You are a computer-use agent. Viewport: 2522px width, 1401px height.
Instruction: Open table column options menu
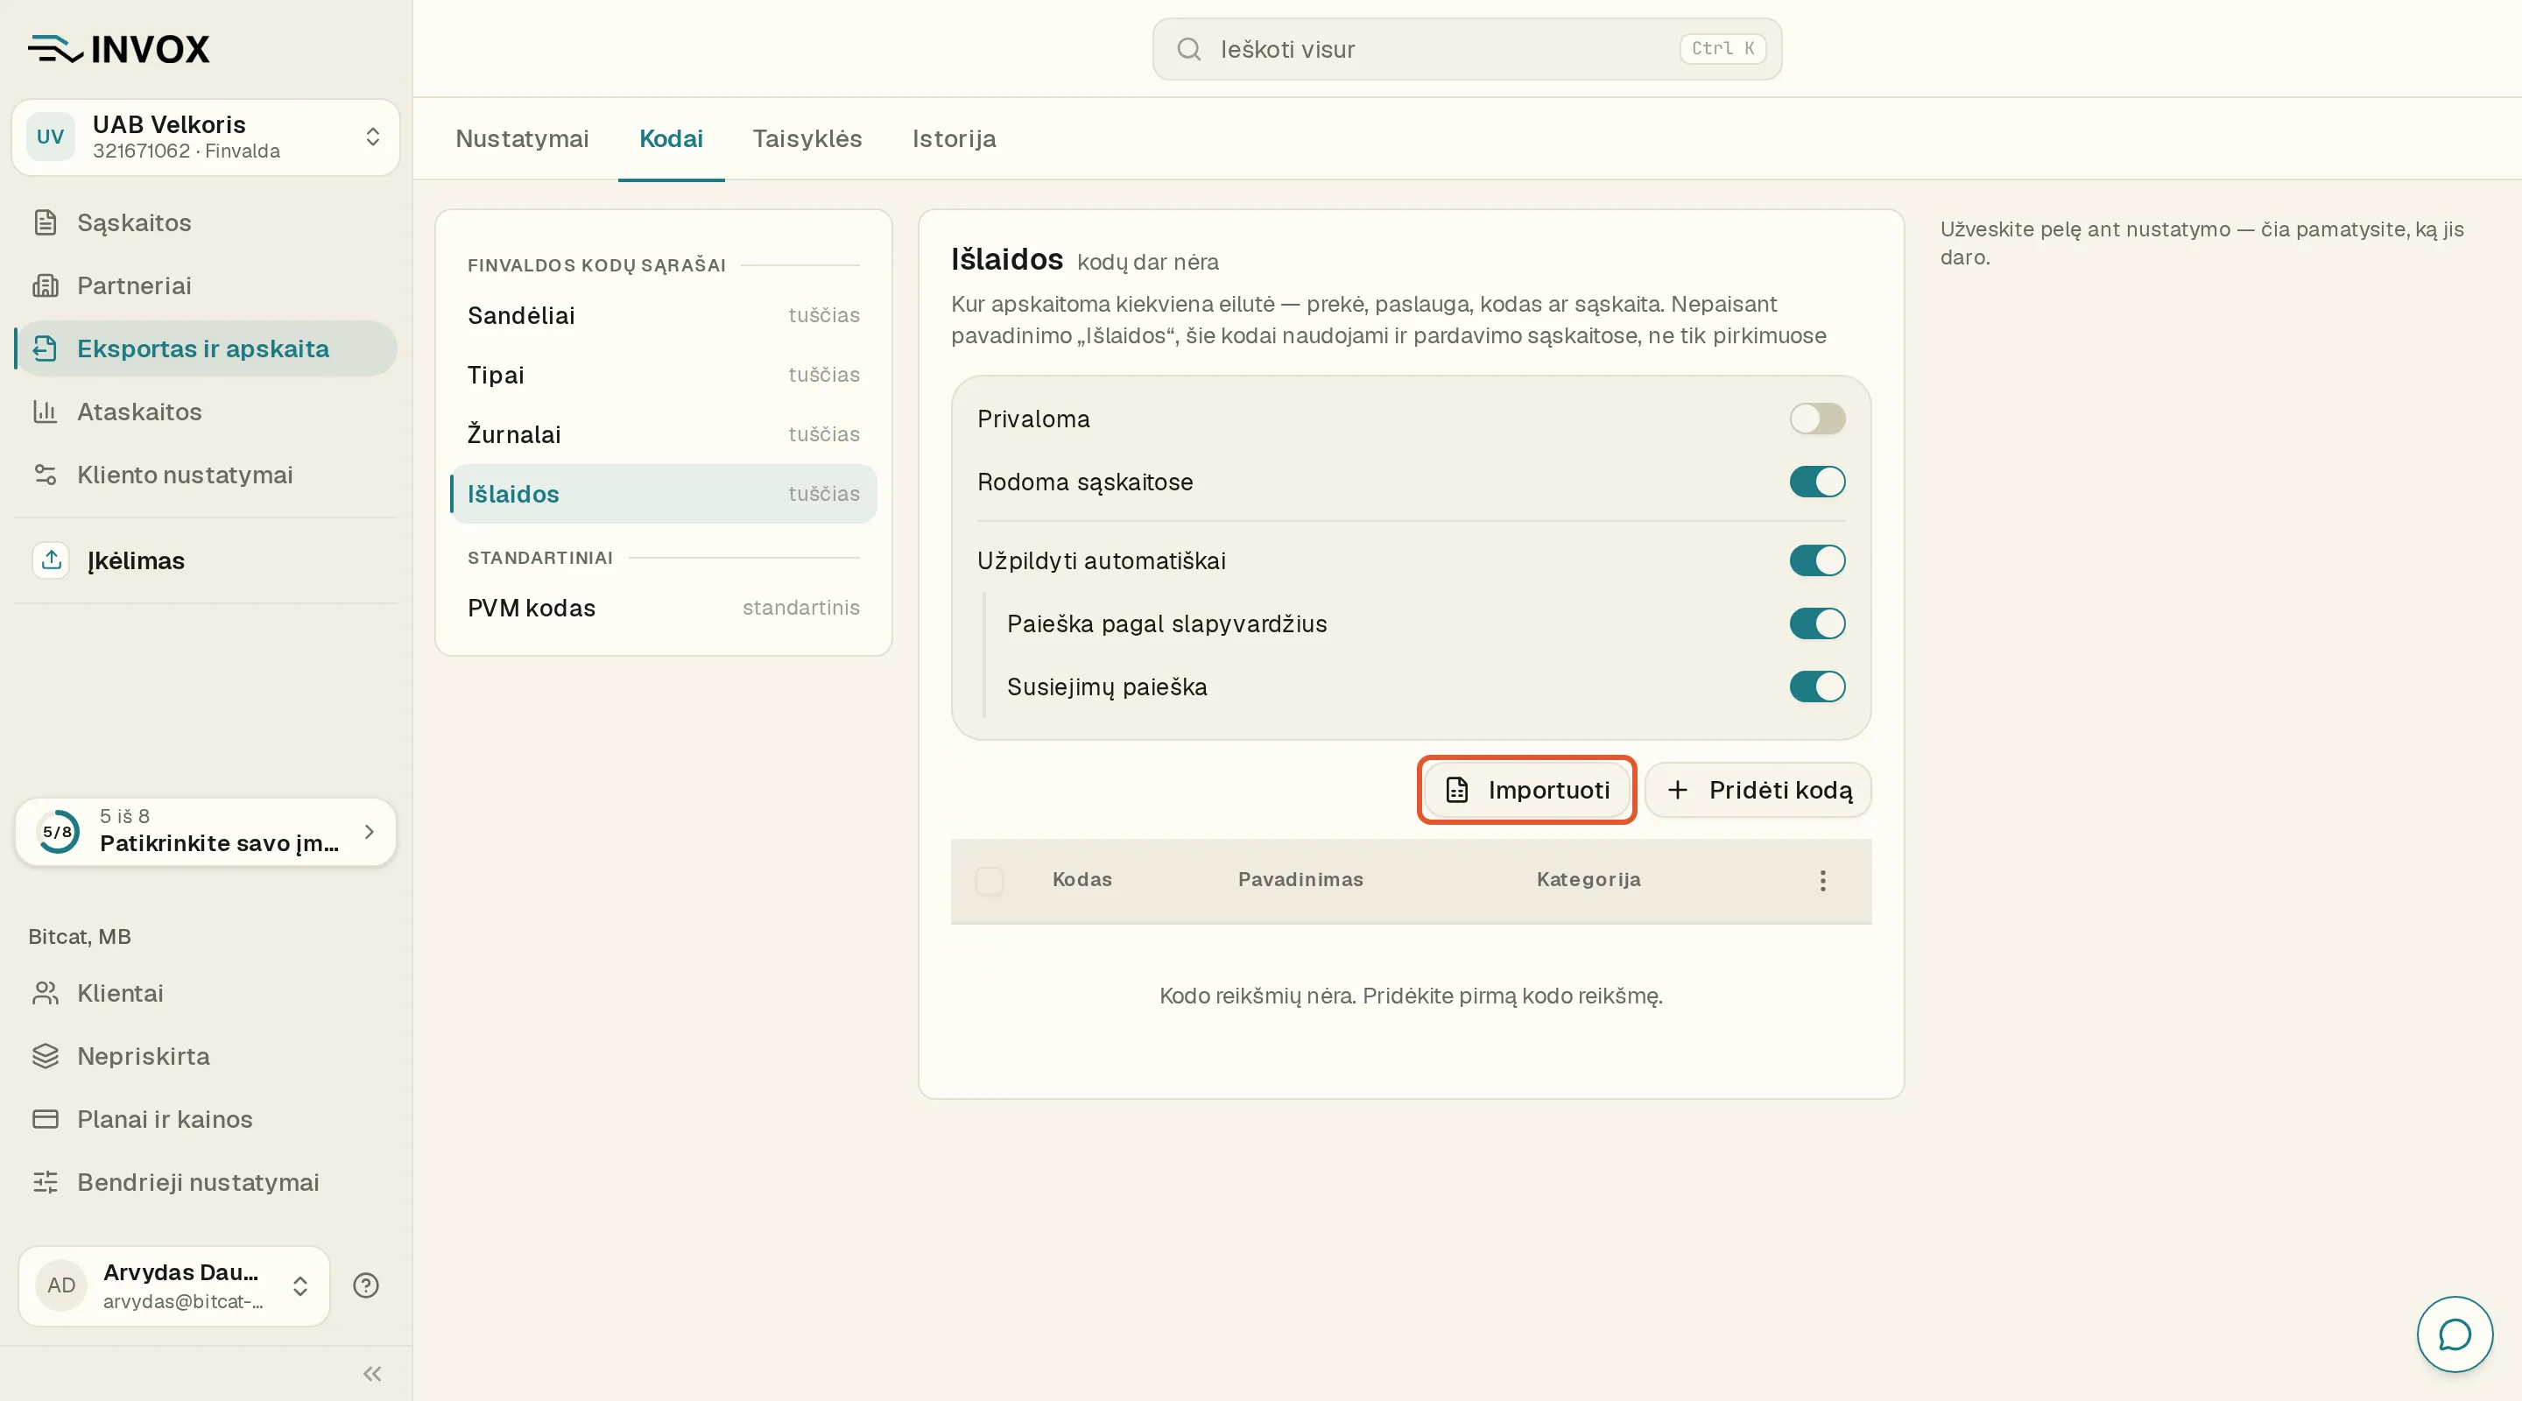point(1822,880)
